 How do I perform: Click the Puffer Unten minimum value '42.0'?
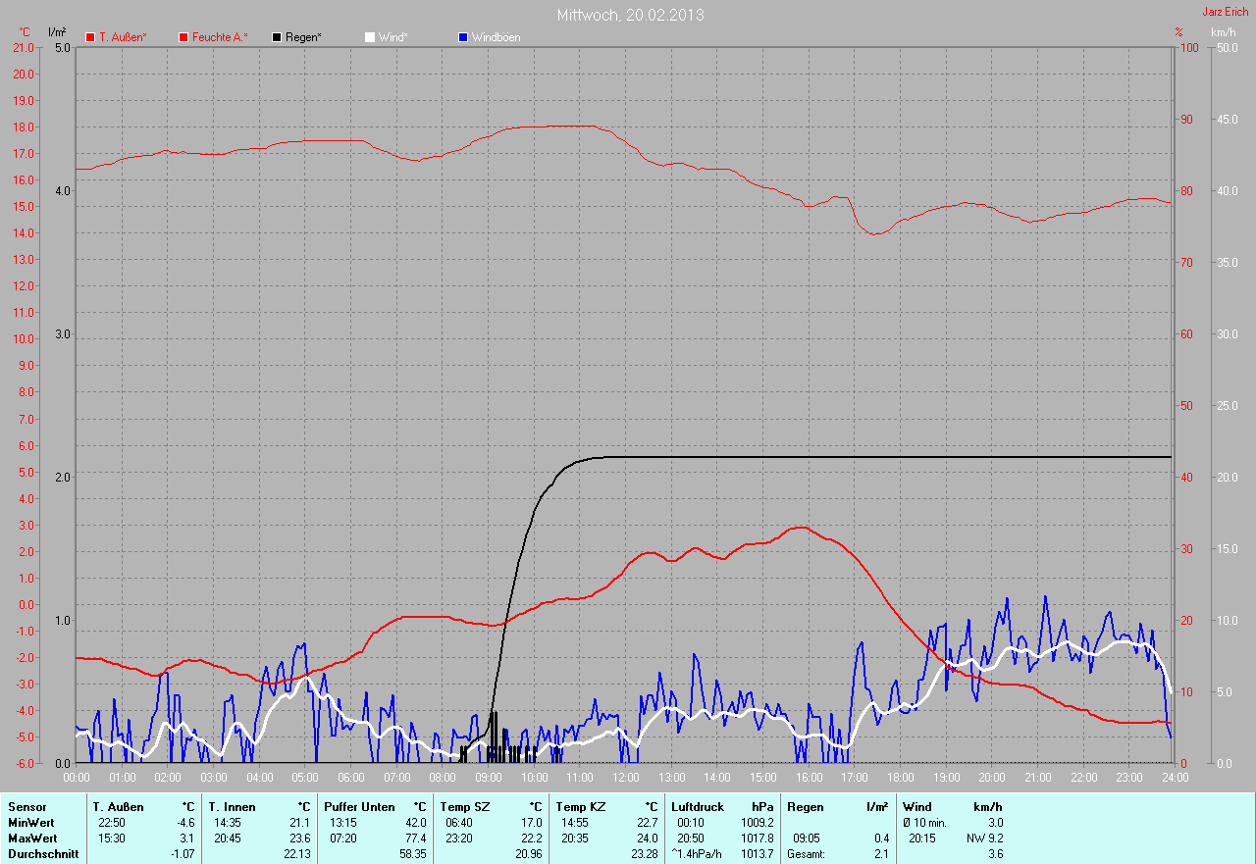415,823
